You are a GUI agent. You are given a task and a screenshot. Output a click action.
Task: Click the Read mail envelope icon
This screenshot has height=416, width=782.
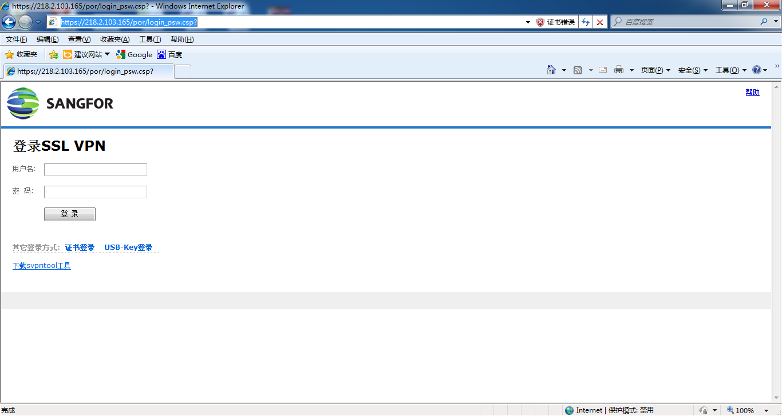click(603, 70)
